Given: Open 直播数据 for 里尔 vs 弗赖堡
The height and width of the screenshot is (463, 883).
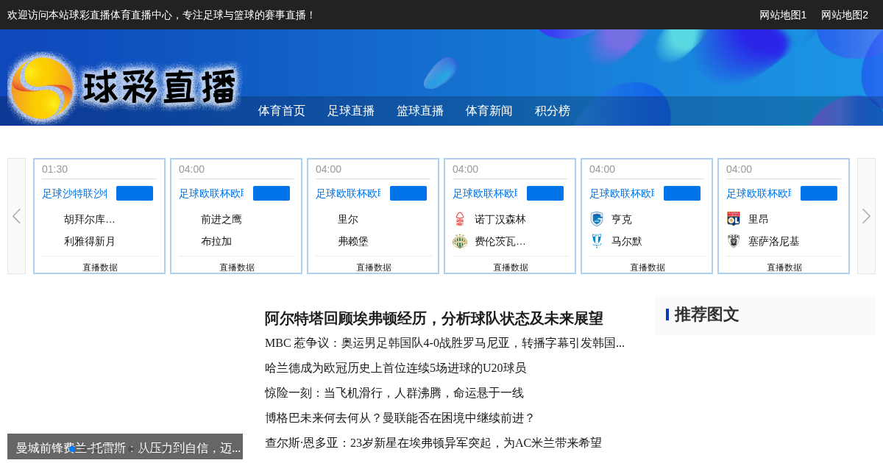Looking at the screenshot, I should (374, 268).
